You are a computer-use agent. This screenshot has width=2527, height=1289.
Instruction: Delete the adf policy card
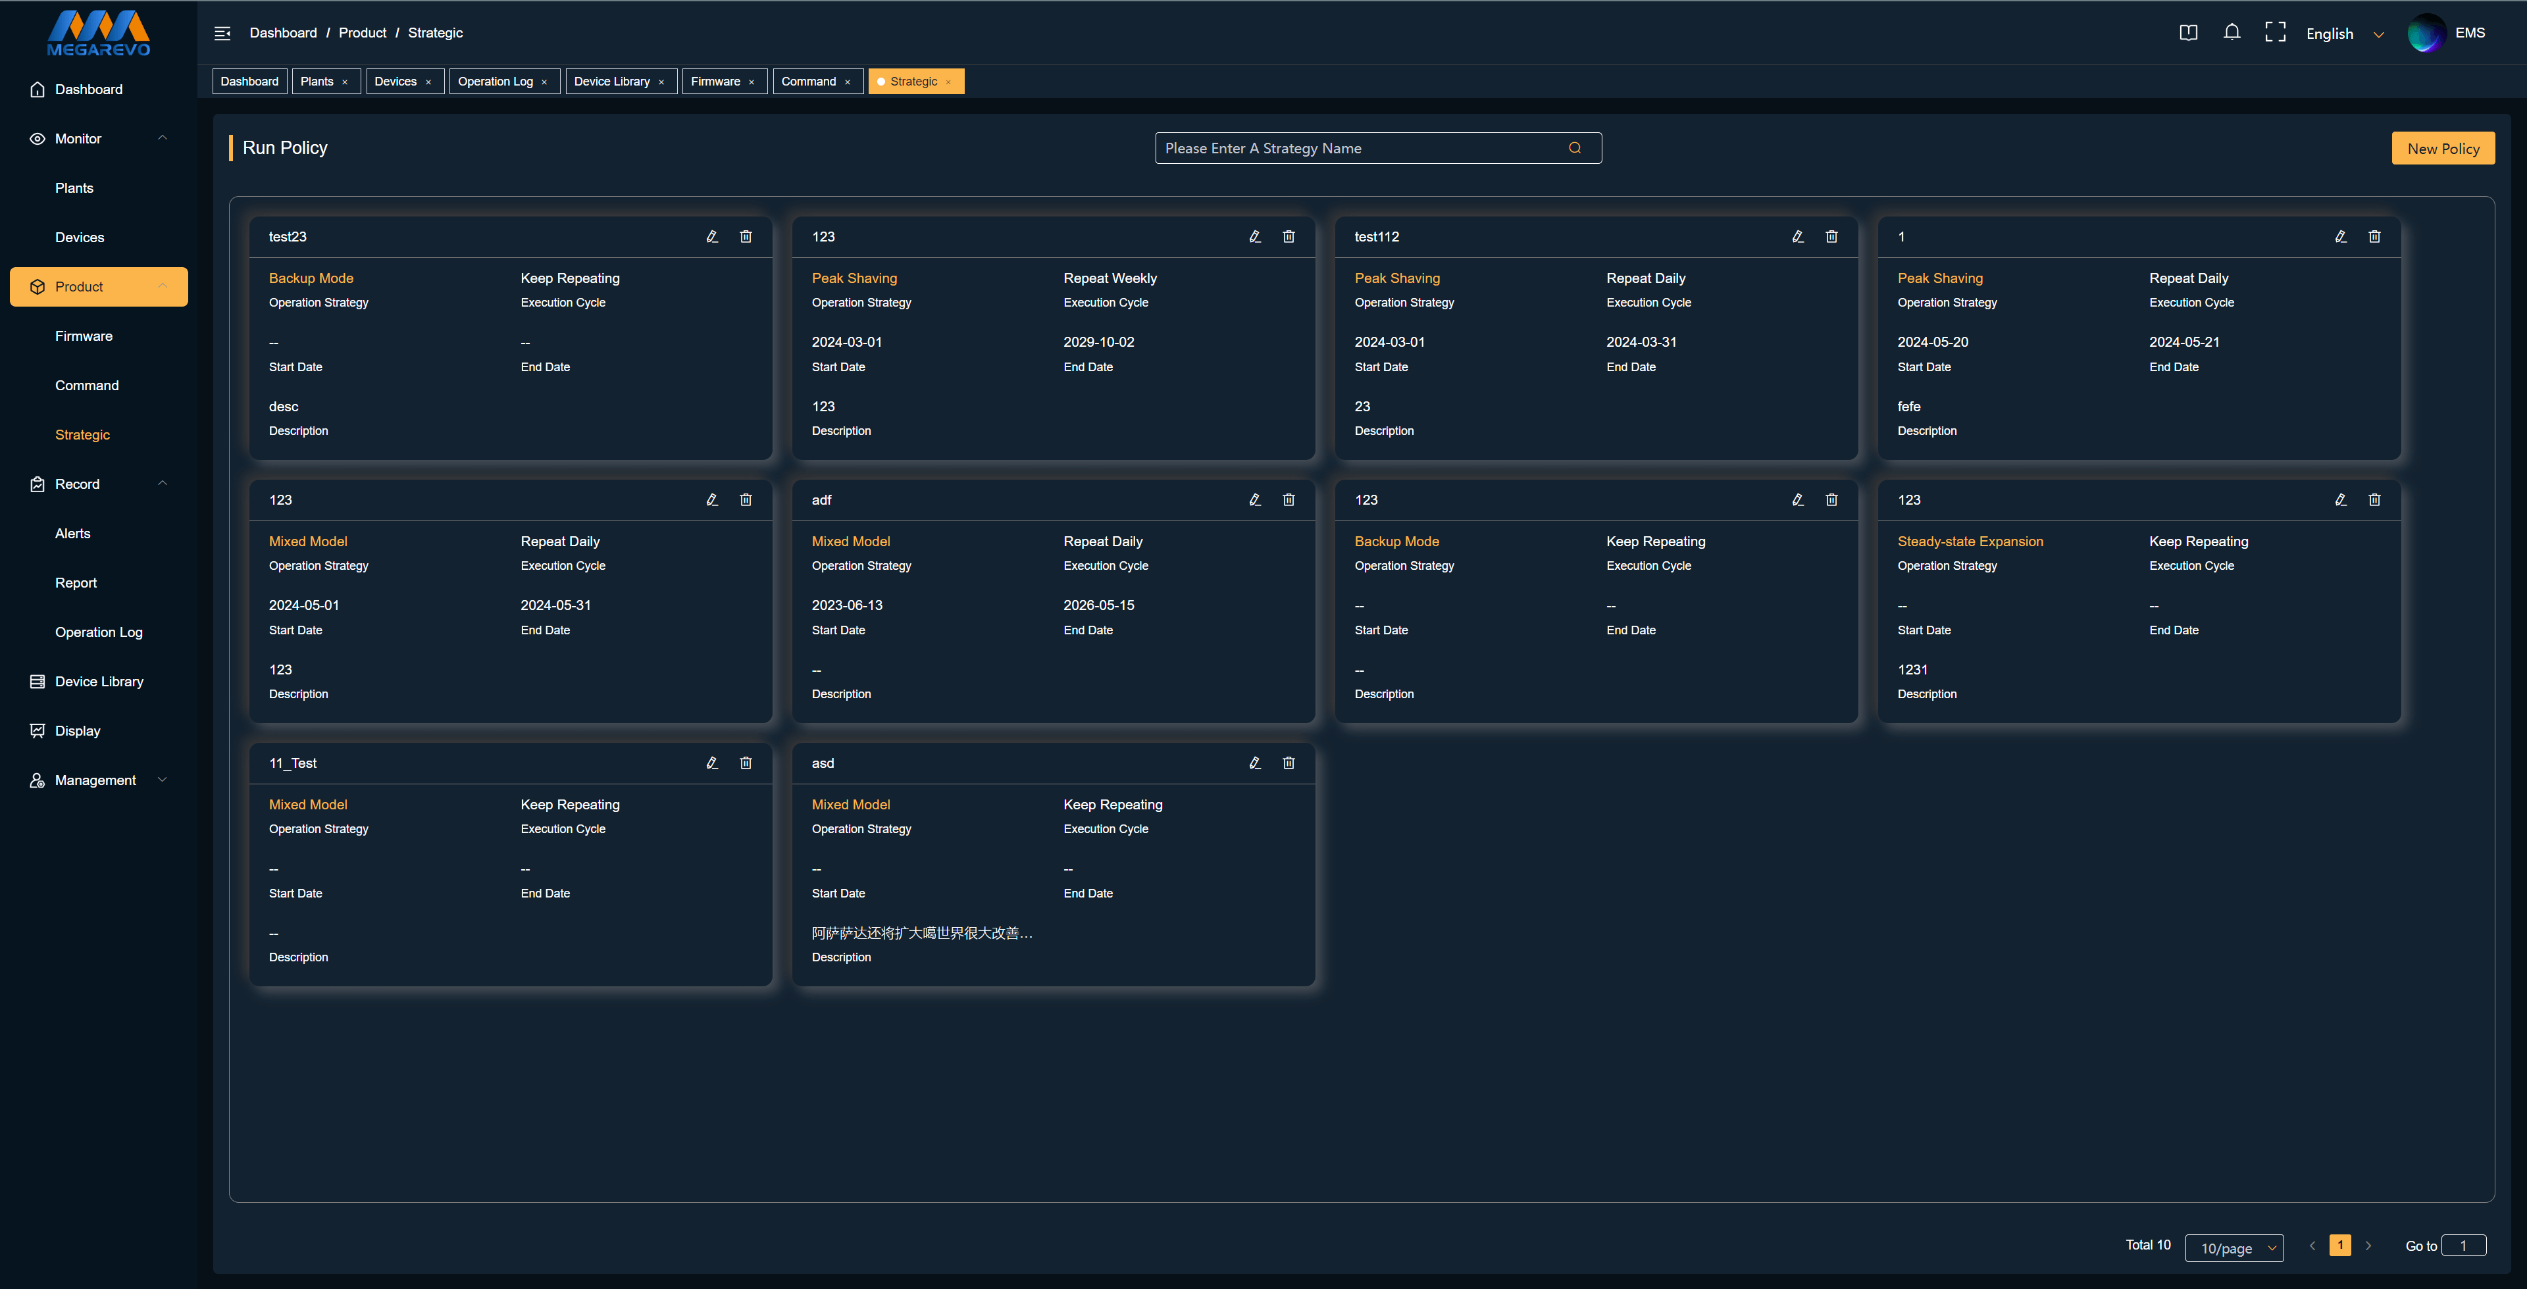tap(1289, 499)
